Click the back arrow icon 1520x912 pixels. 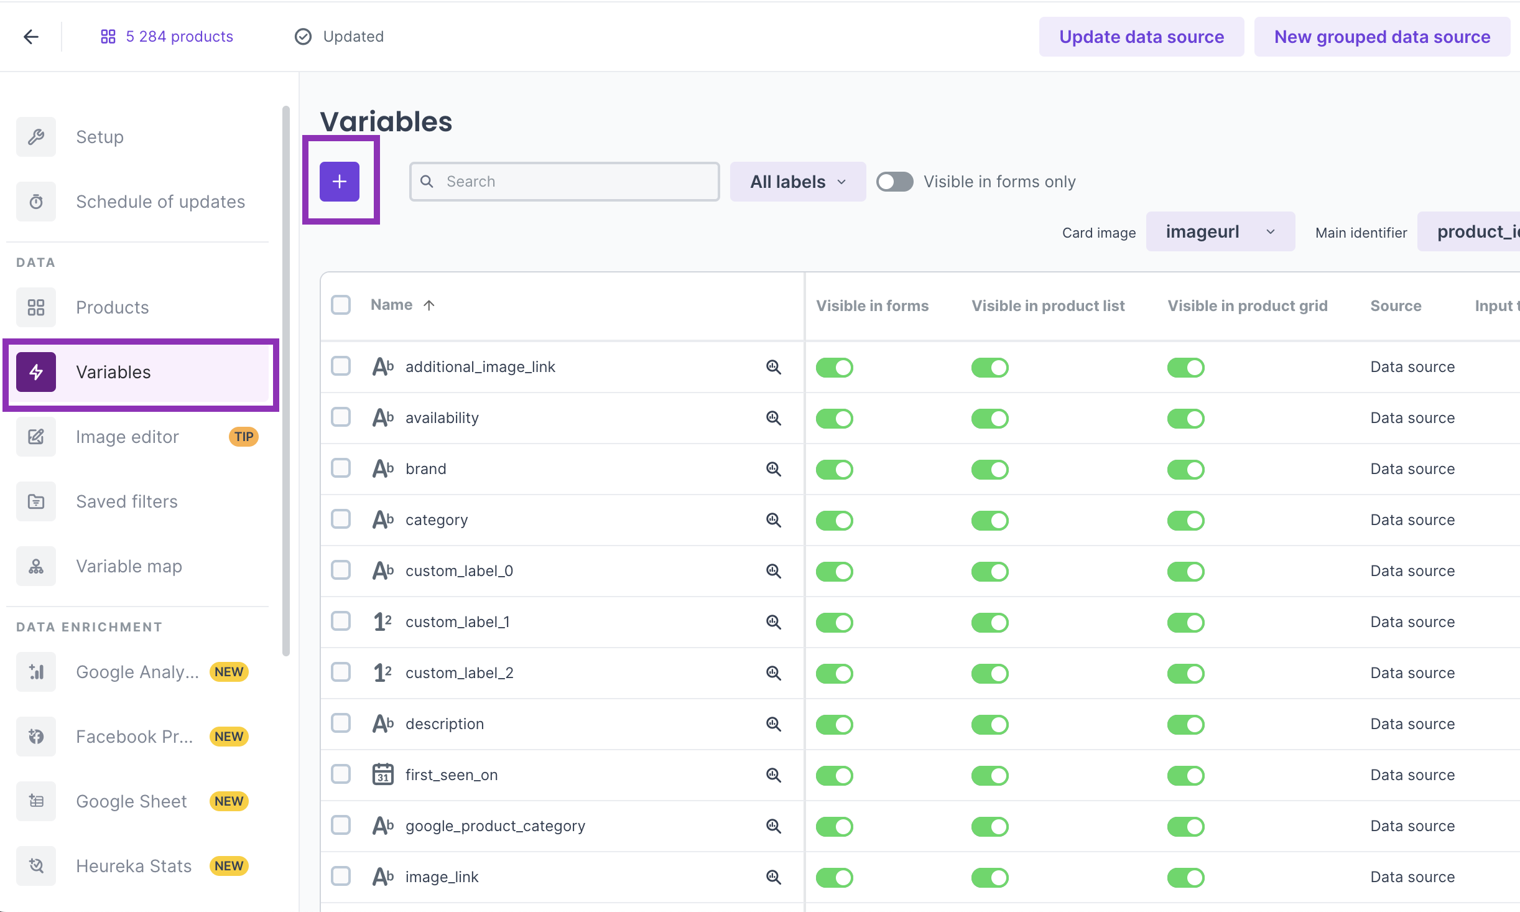tap(31, 37)
